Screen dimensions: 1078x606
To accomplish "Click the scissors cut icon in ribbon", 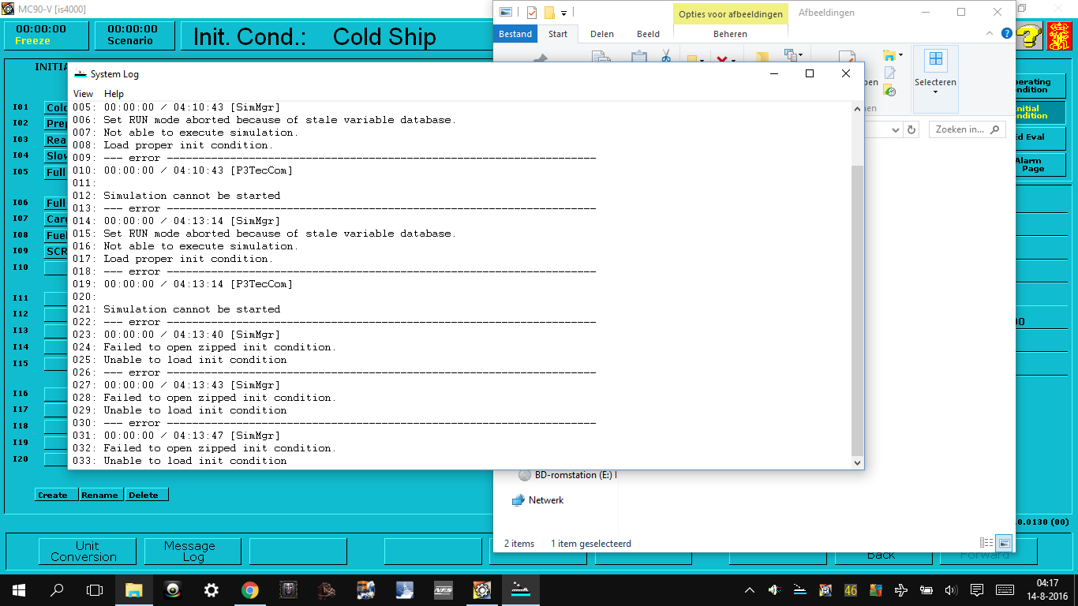I will [665, 56].
